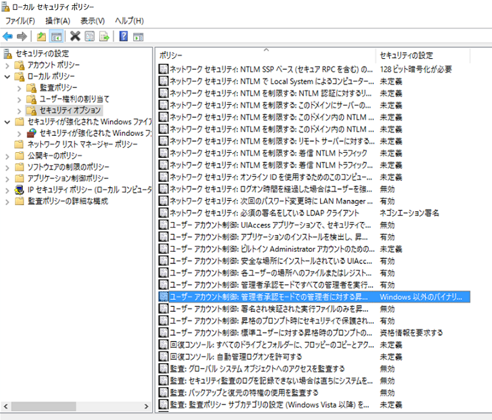Screen dimensions: 492x420
Task: Expand the ユーザー権利の割り当て chevron
Action: [x=19, y=100]
